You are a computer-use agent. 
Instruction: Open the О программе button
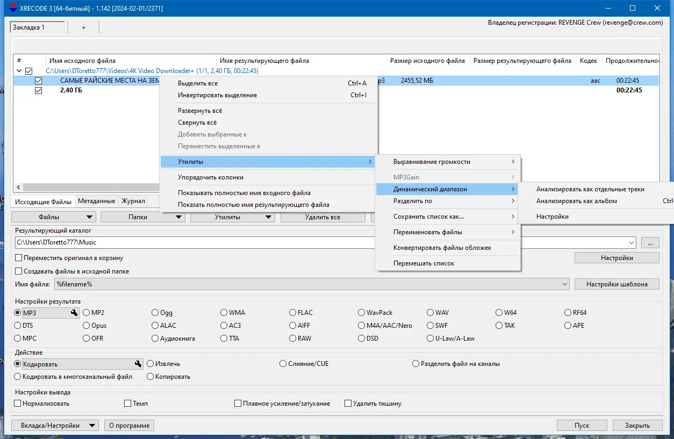pyautogui.click(x=129, y=425)
